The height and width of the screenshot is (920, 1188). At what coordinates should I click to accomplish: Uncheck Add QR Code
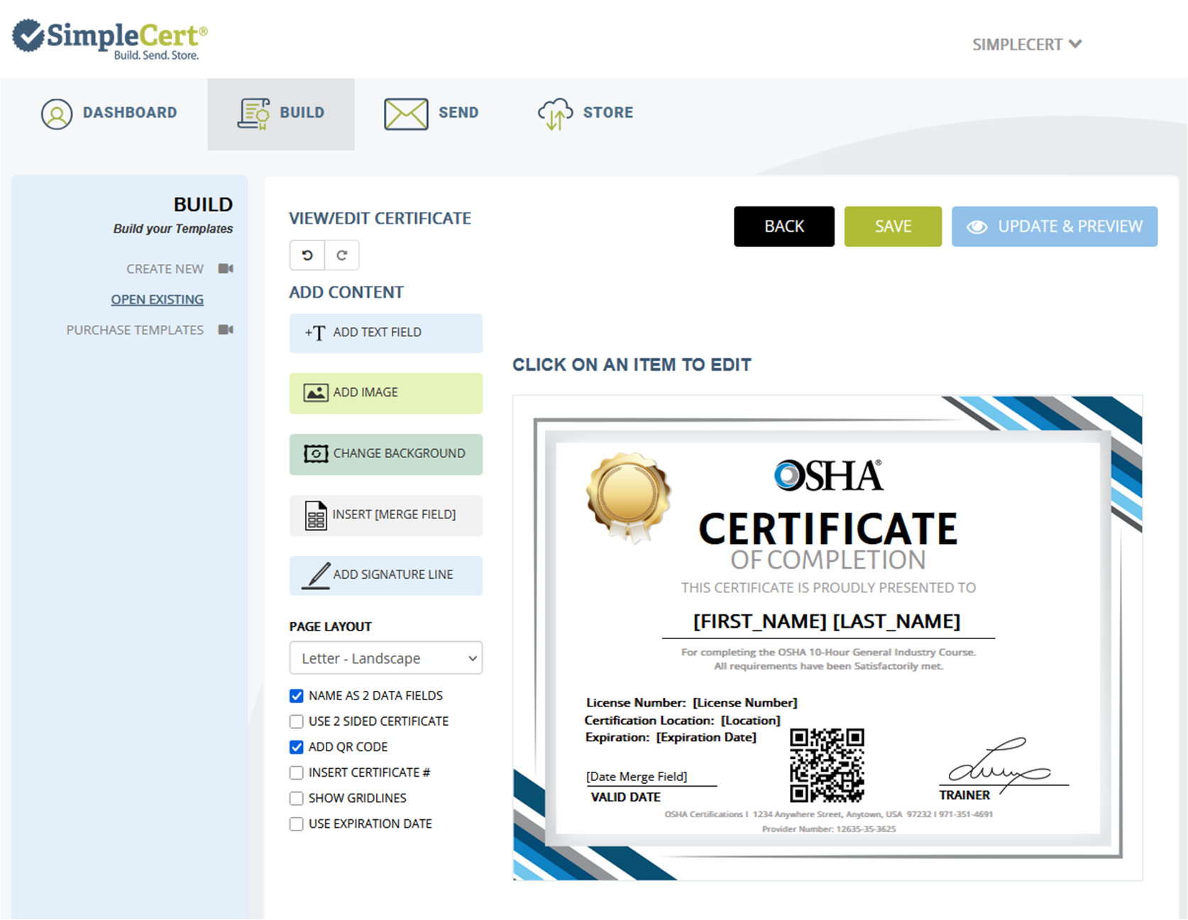click(x=296, y=747)
